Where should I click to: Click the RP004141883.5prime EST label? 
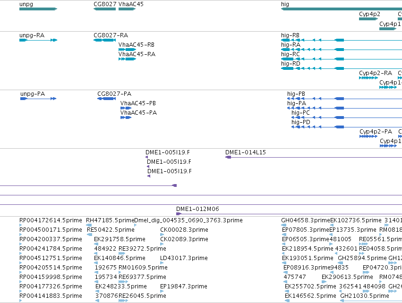pos(51,296)
